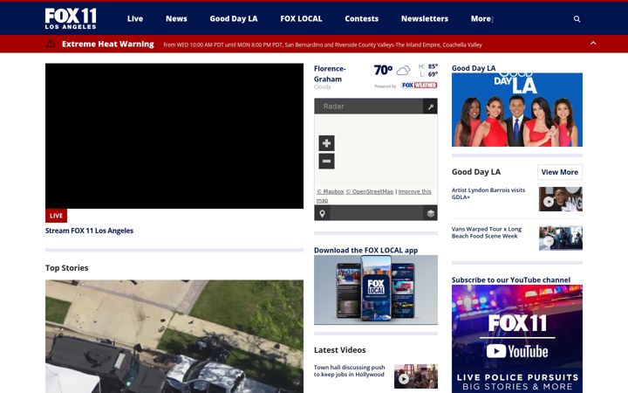Open the Good Day LA menu item
The image size is (628, 393).
(x=234, y=19)
